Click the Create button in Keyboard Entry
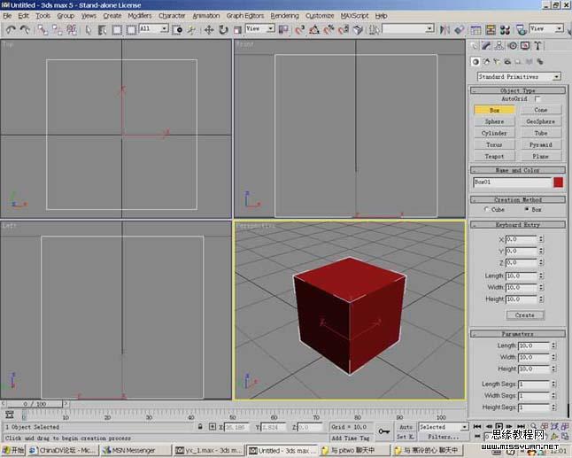 tap(525, 315)
